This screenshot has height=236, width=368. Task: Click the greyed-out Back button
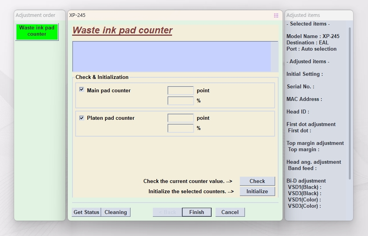(167, 212)
